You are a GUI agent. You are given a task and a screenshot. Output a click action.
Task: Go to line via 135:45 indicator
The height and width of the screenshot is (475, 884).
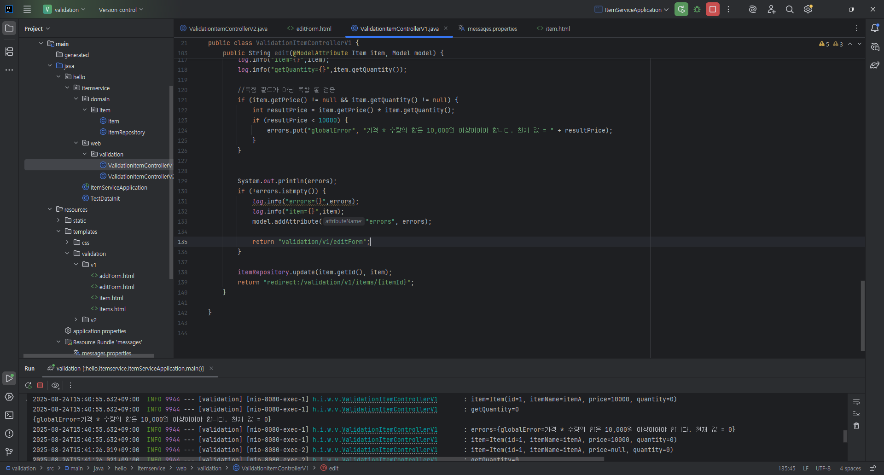point(787,468)
